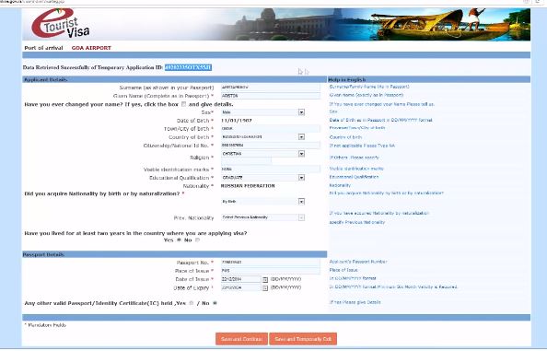
Task: Click 'If Others, Please specify' help text
Action: tap(354, 158)
